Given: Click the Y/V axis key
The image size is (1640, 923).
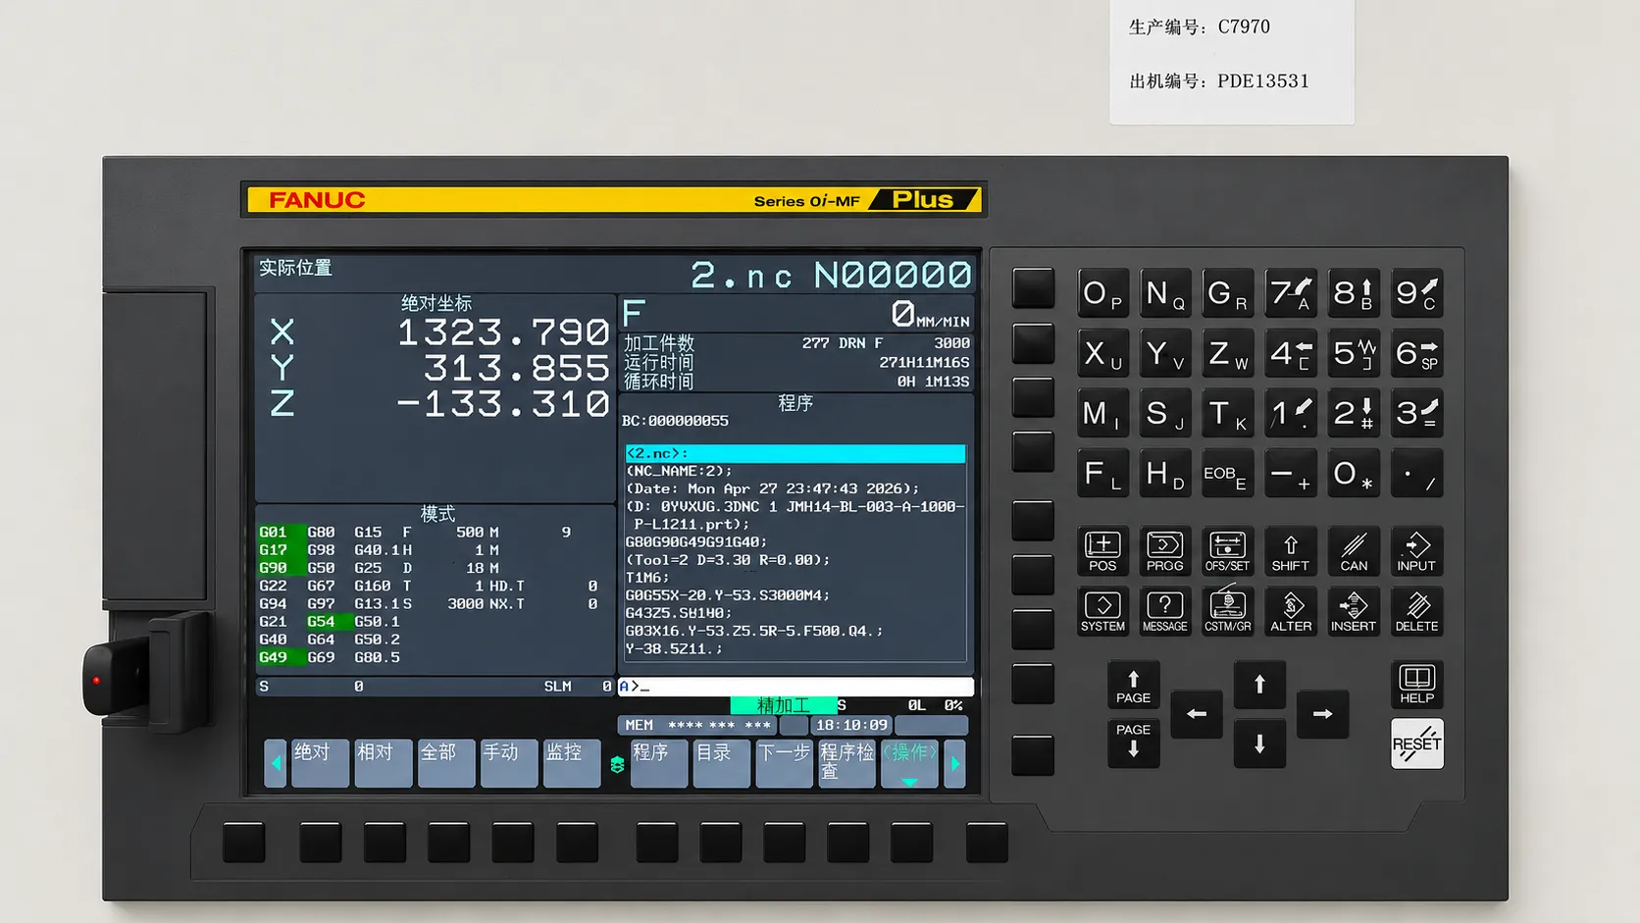Looking at the screenshot, I should [1165, 353].
